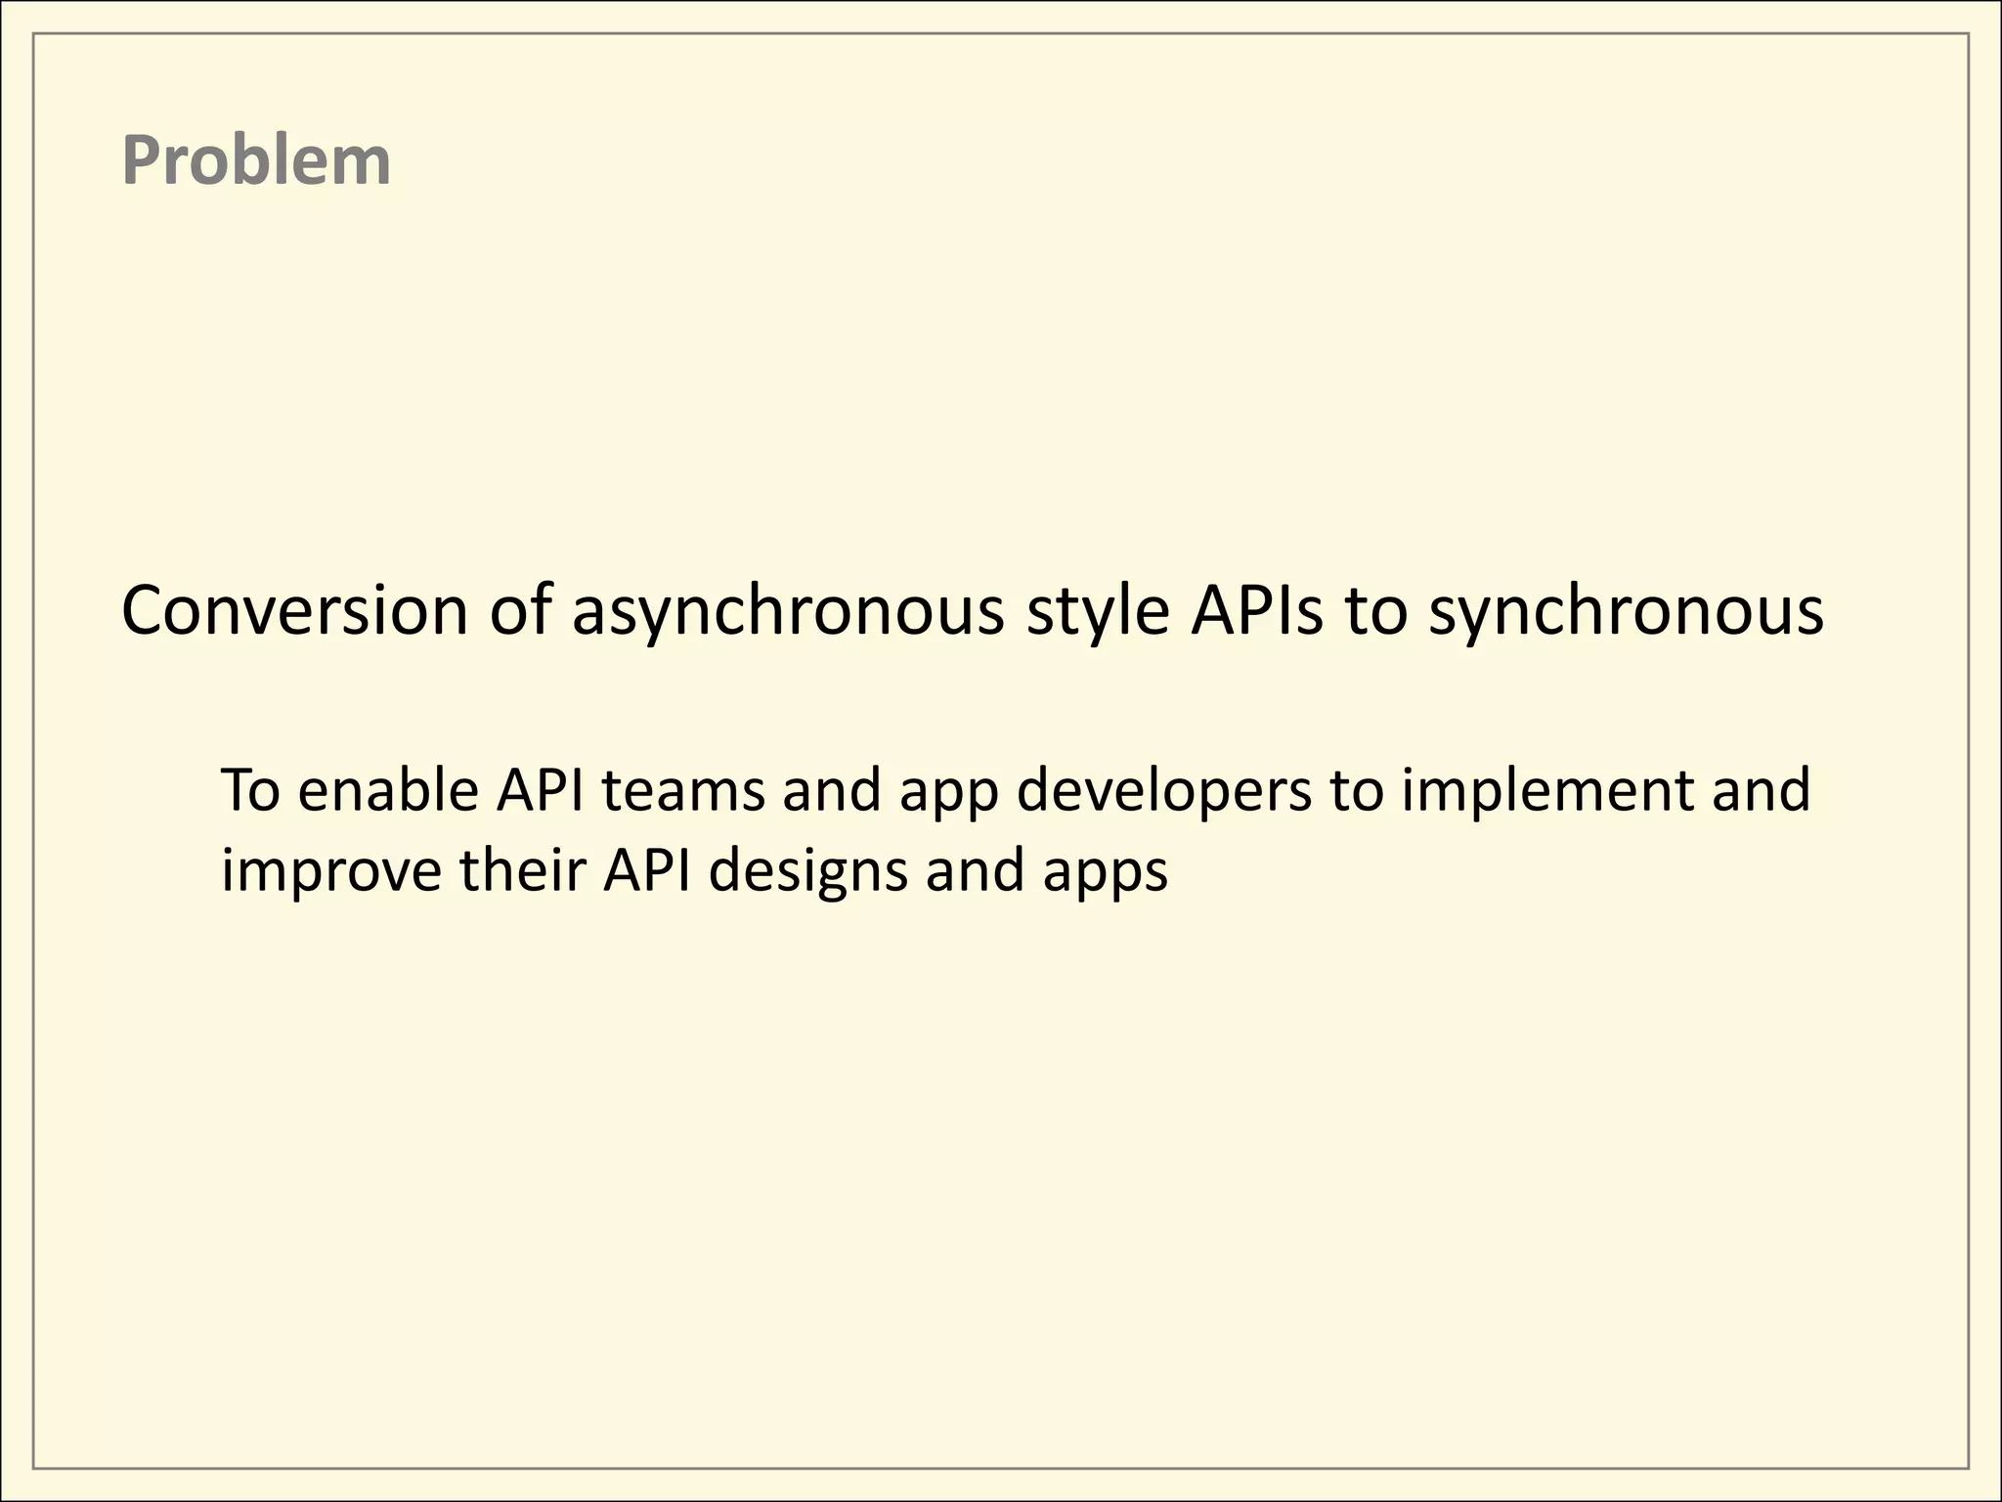The image size is (2002, 1502).
Task: Click the last word 'apps' on the slide
Action: coord(1105,869)
